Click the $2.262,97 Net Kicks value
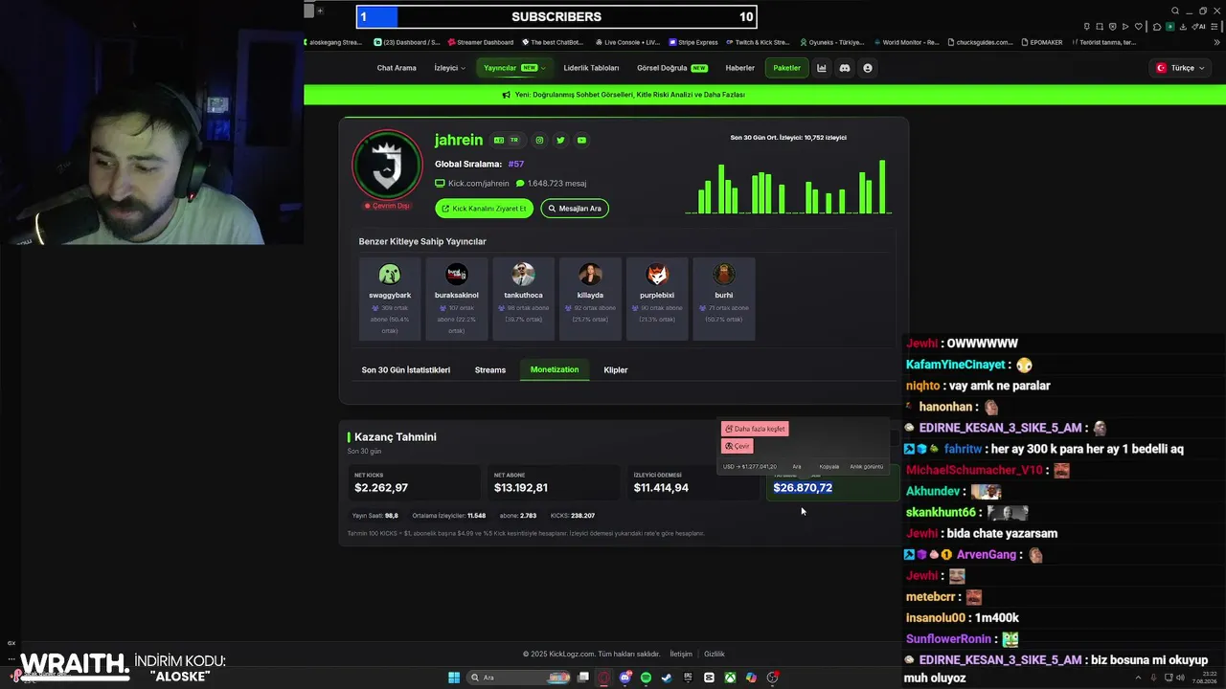Image resolution: width=1226 pixels, height=689 pixels. 381,488
